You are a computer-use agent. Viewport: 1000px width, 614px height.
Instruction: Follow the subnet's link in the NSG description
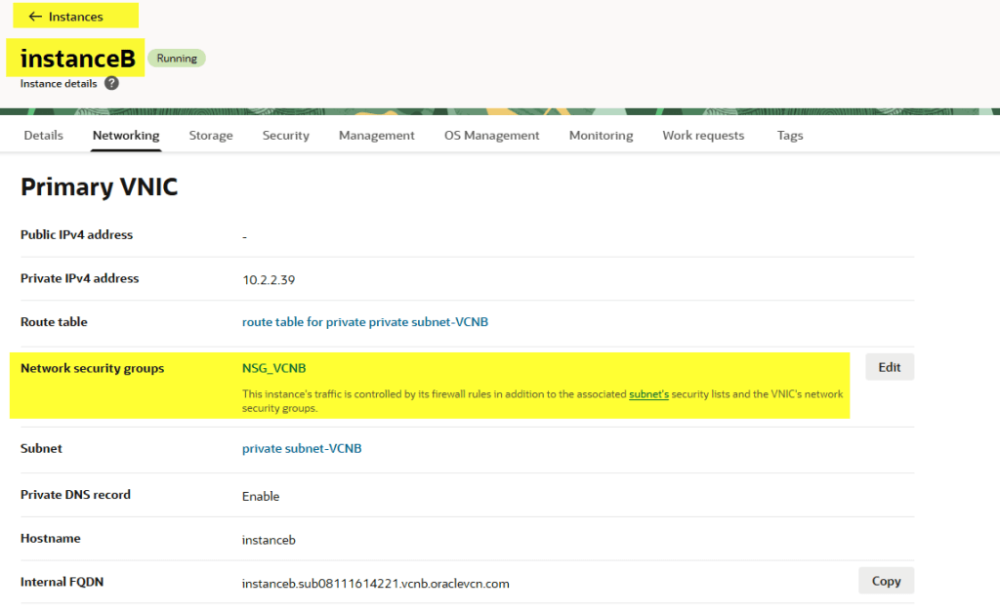pyautogui.click(x=648, y=394)
